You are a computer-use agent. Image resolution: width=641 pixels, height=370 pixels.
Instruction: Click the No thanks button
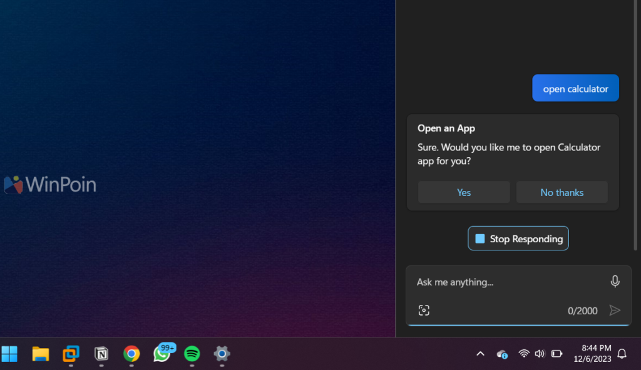tap(562, 192)
